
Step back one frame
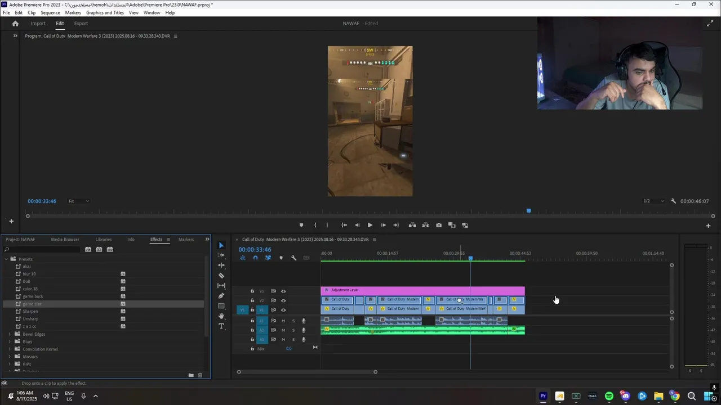(357, 225)
